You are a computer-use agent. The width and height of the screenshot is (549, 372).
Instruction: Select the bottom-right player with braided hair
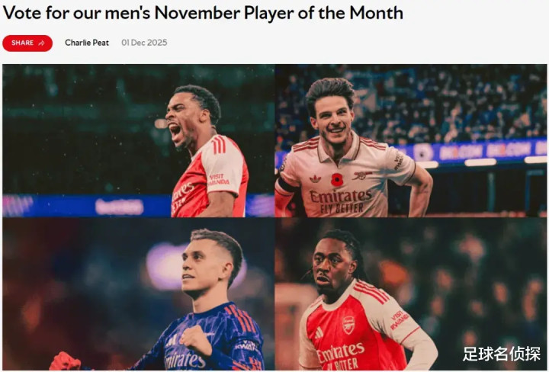[410, 294]
